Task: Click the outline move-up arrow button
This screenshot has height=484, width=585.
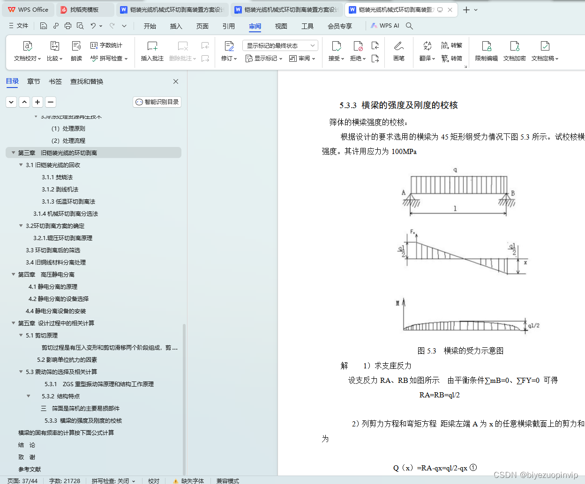Action: tap(25, 102)
